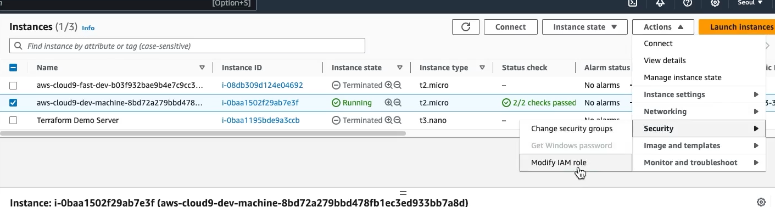775x207 pixels.
Task: Choose Connect in the Actions menu
Action: point(699,43)
